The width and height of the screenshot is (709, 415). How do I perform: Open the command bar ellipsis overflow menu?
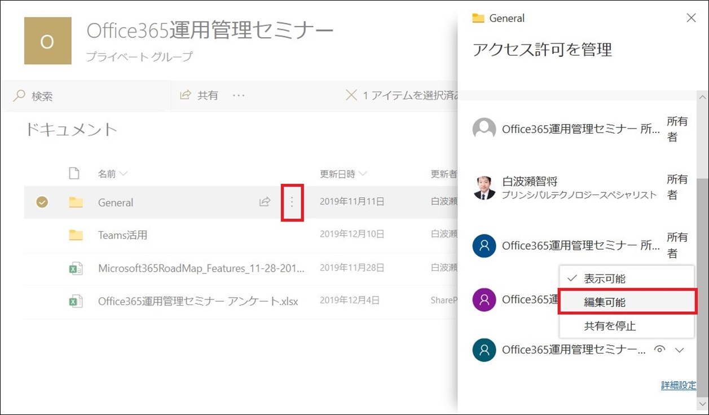coord(239,96)
